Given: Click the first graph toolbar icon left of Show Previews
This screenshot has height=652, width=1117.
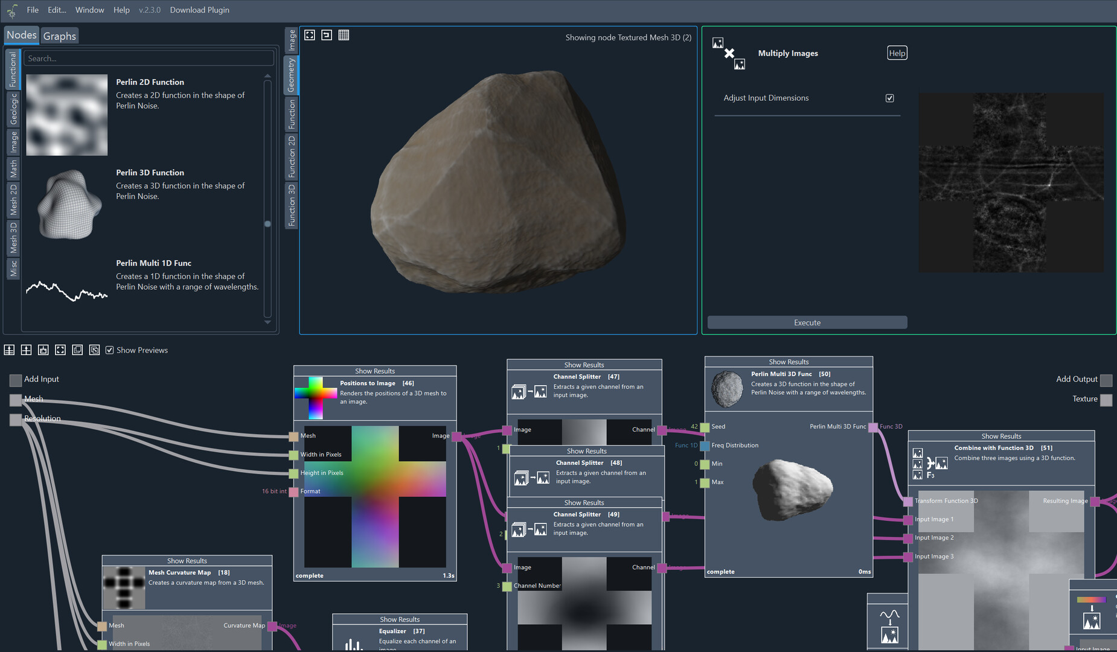Looking at the screenshot, I should tap(9, 350).
